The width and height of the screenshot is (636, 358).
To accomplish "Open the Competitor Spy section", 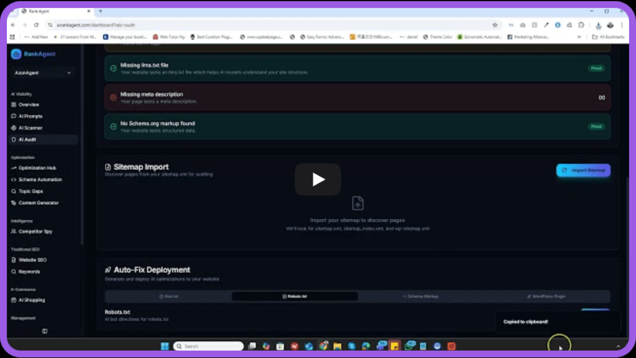I will [35, 231].
